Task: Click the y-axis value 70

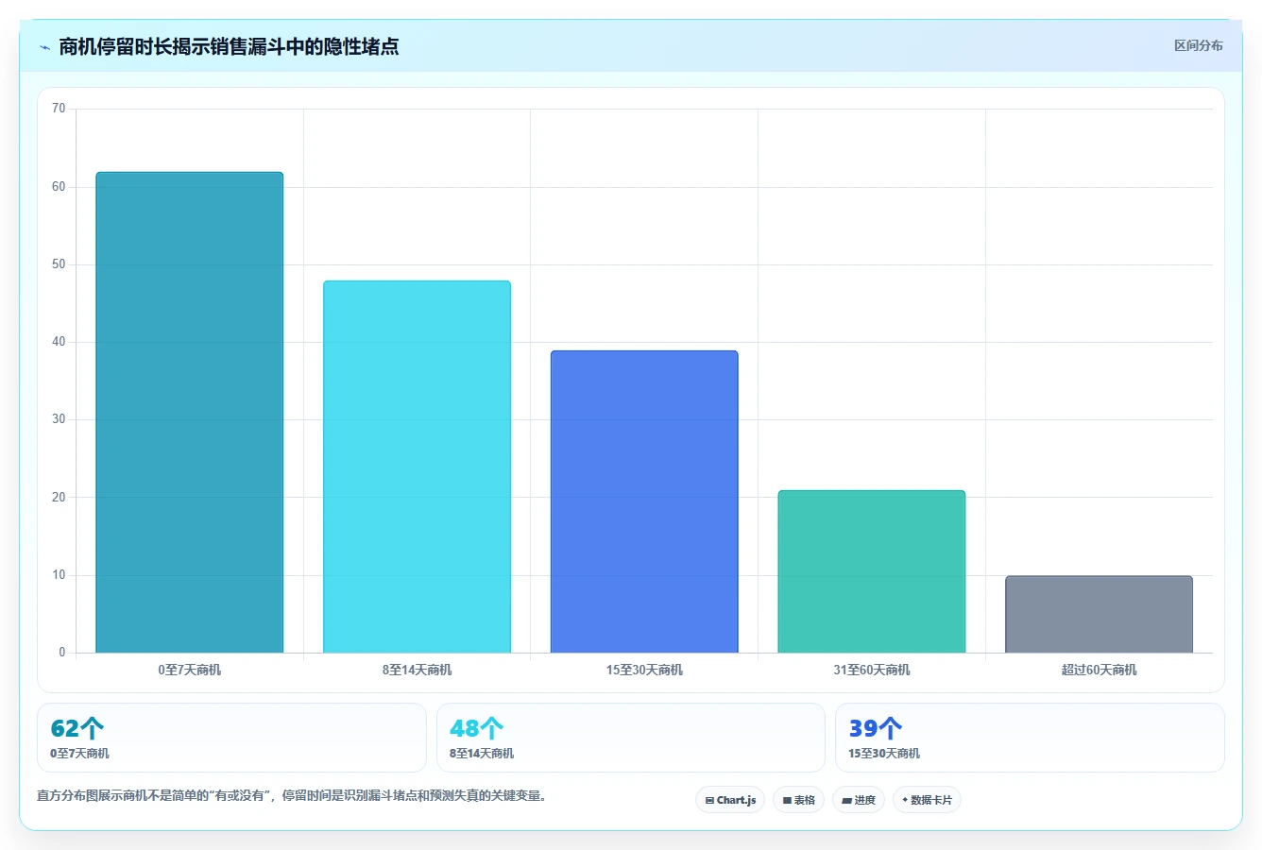Action: coord(59,109)
